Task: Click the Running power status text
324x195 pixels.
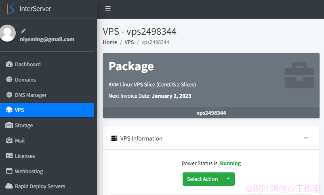Action: (x=230, y=163)
